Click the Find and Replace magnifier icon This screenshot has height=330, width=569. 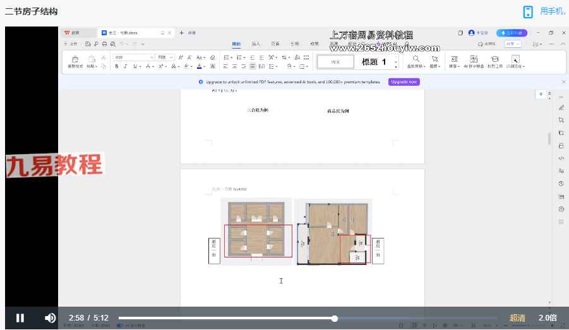(x=416, y=59)
